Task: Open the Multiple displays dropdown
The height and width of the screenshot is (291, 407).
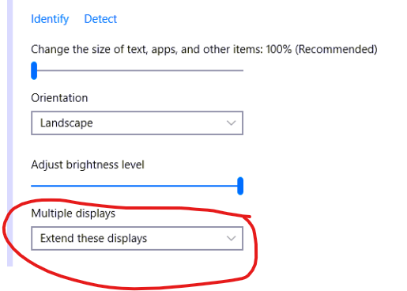Action: (x=137, y=238)
